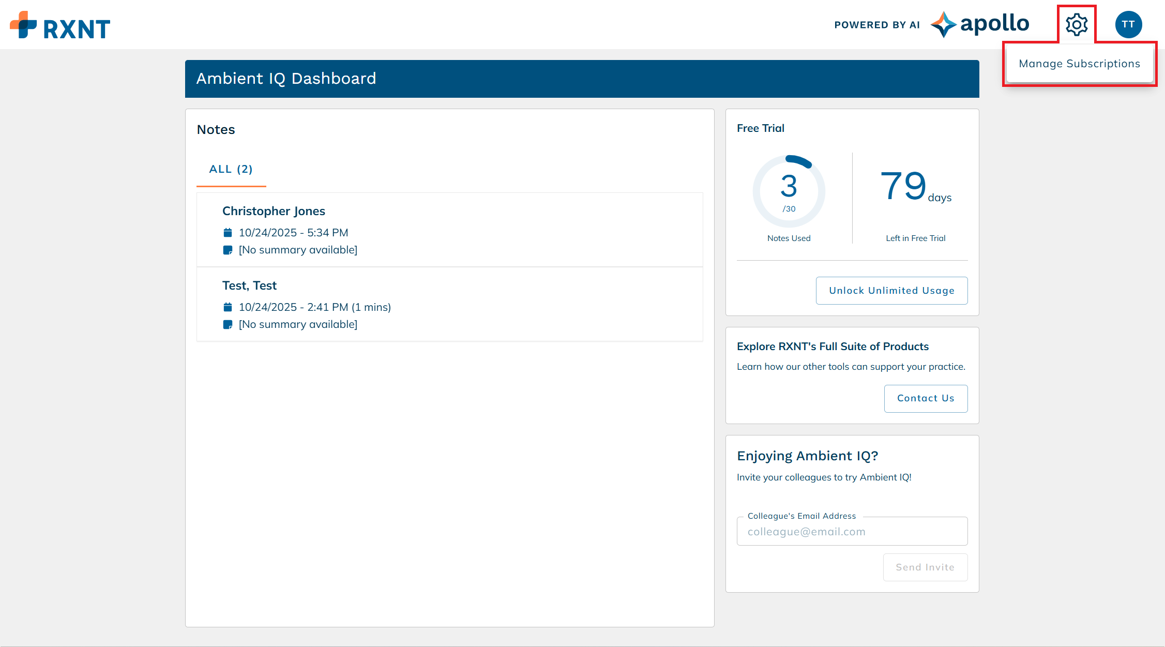Click calendar icon on Christopher Jones note
Screen dimensions: 1165x647
pyautogui.click(x=228, y=233)
